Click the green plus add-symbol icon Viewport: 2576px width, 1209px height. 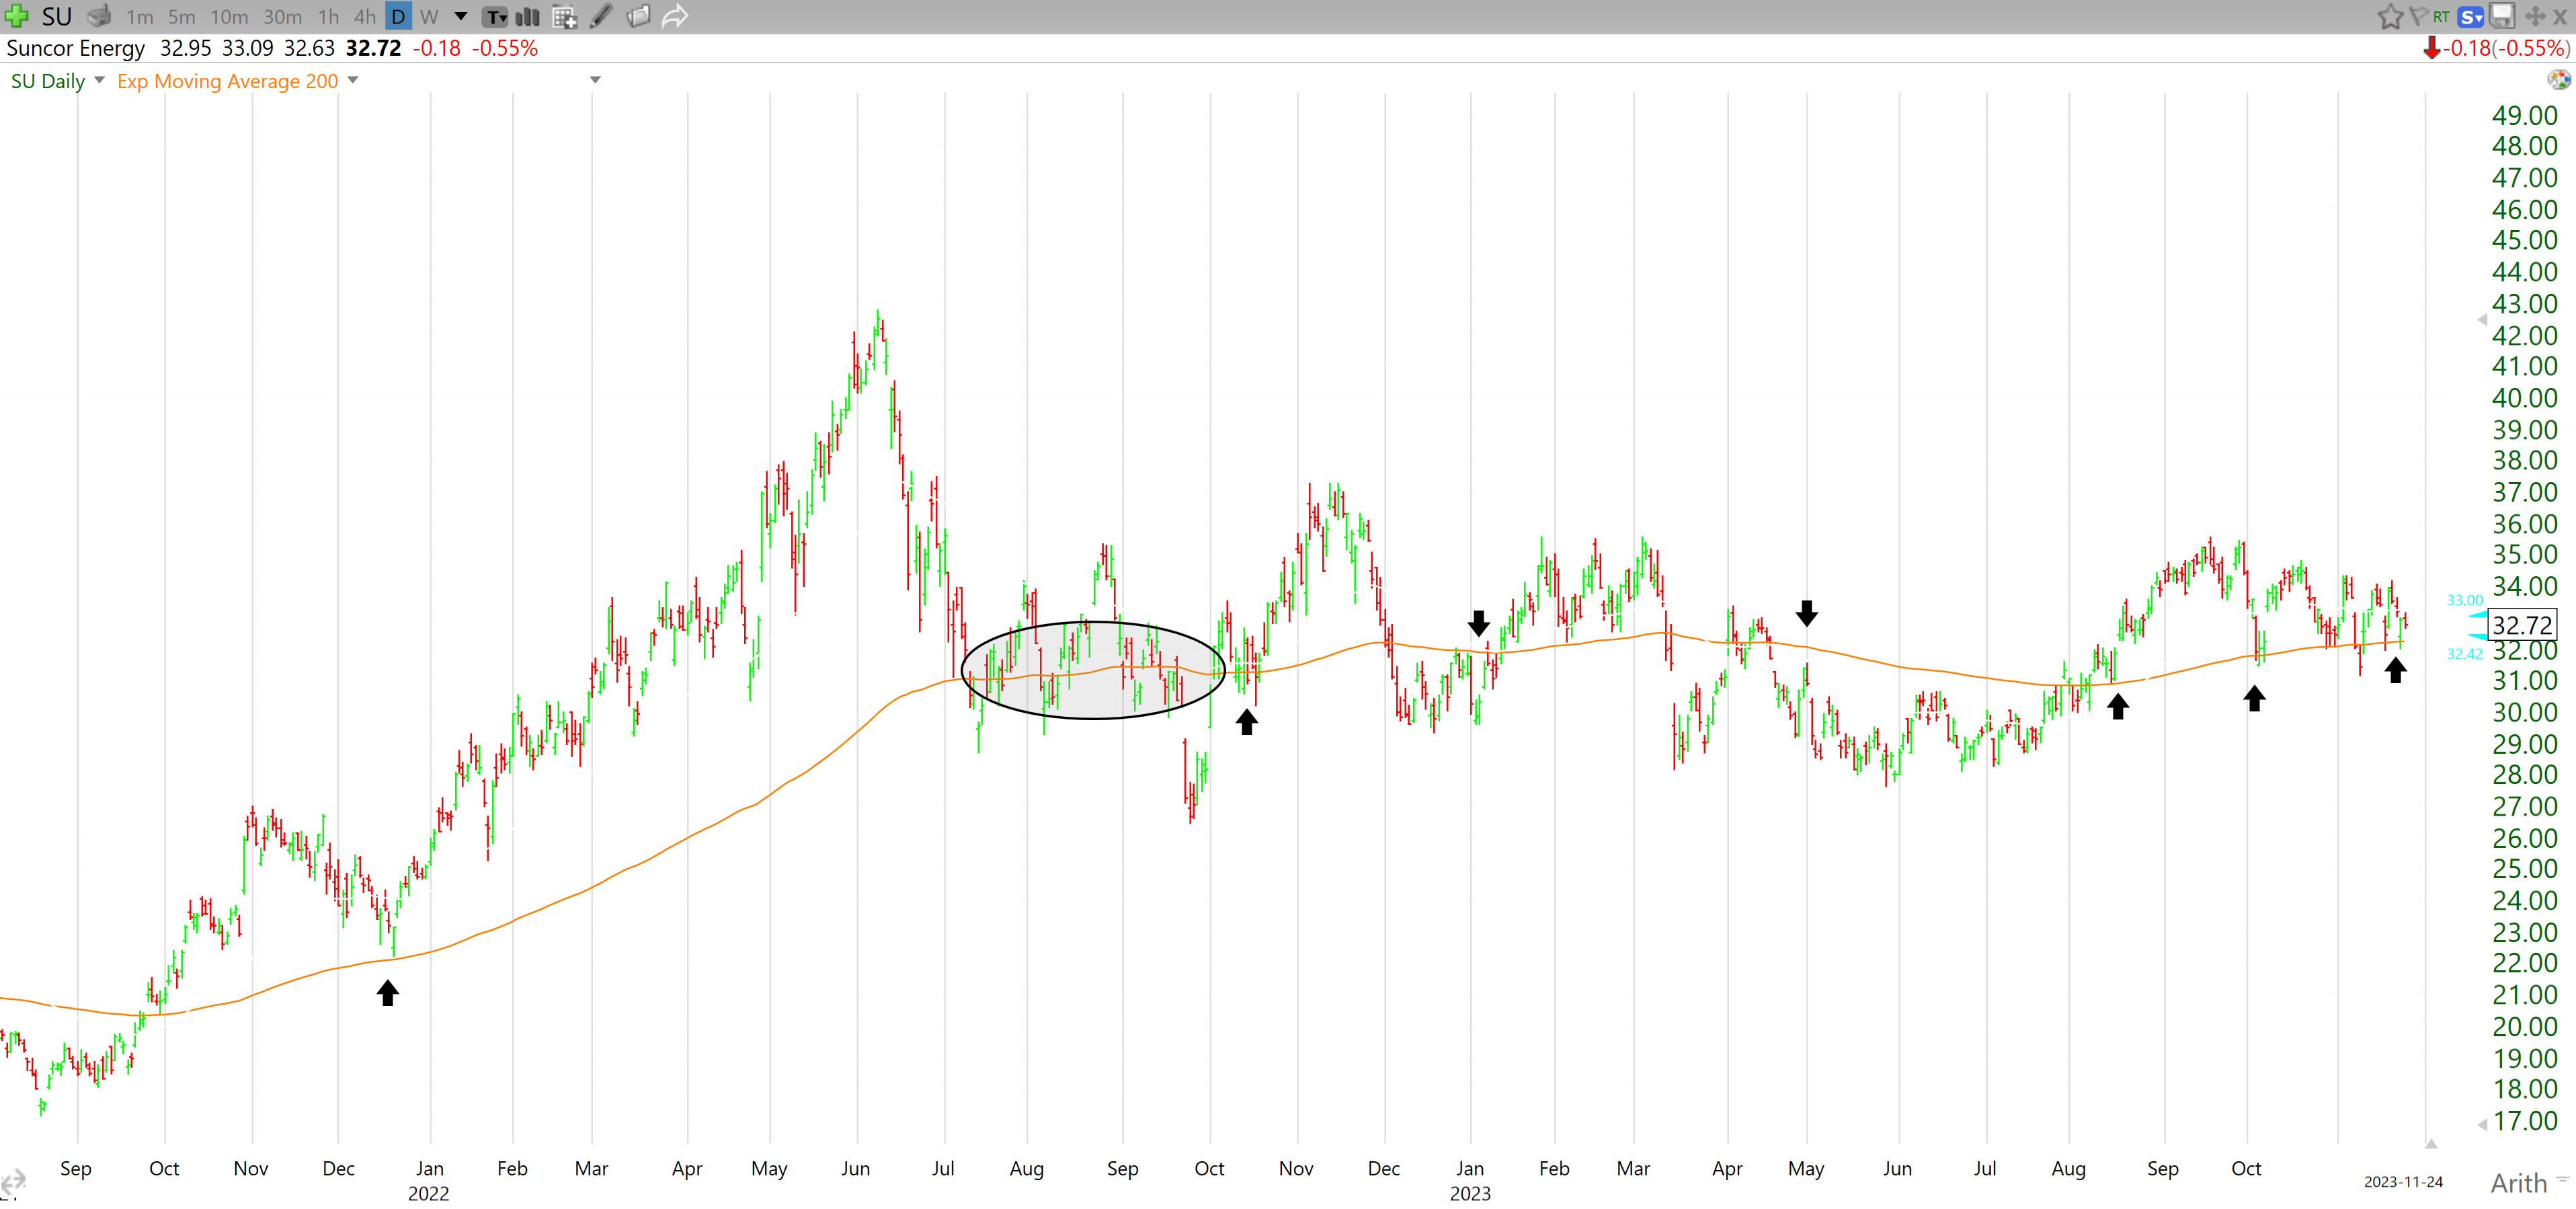[17, 16]
